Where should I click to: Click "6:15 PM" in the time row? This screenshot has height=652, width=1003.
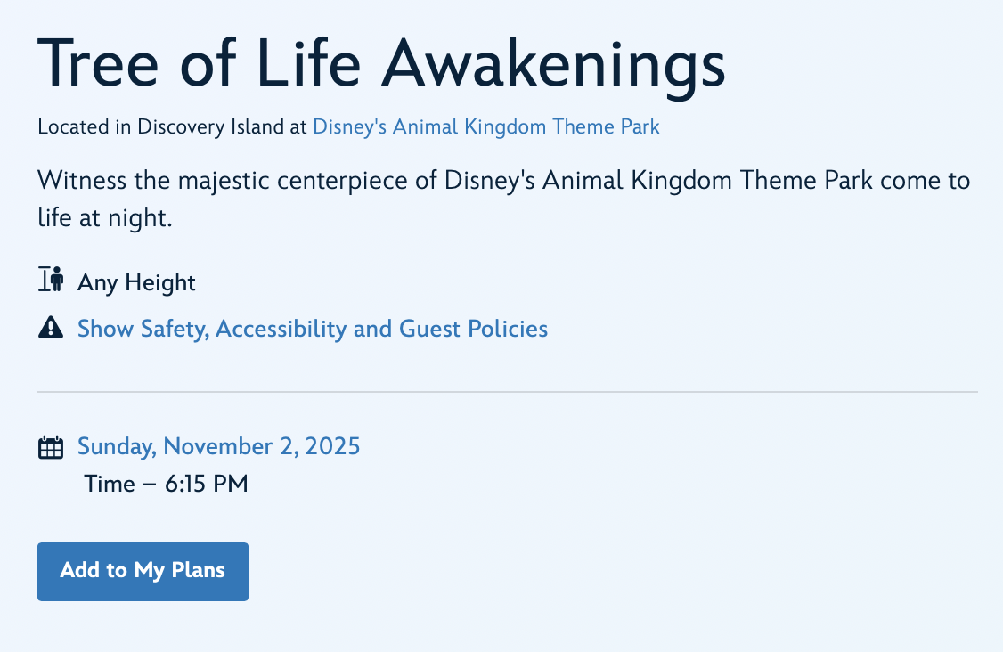click(207, 485)
